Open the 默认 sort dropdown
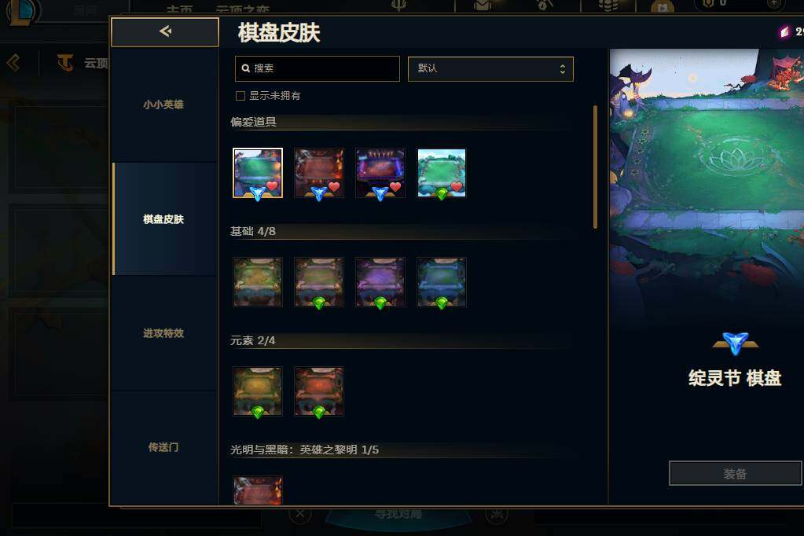This screenshot has height=536, width=804. coord(490,68)
